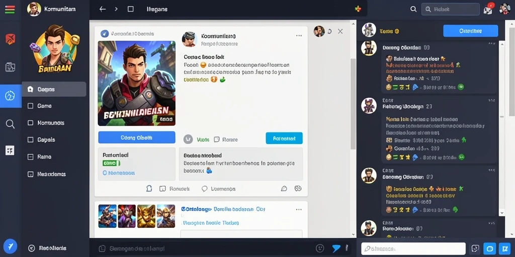The height and width of the screenshot is (257, 515).
Task: Click the main feed scrollbar up arrow
Action: point(354,23)
